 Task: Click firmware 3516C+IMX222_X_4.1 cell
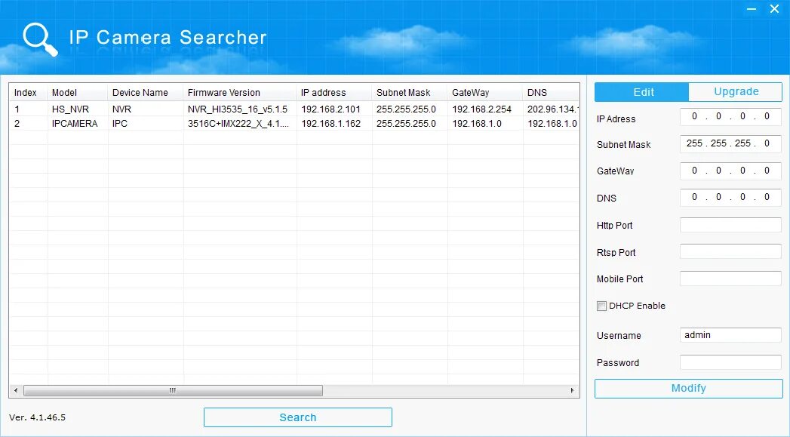(238, 124)
